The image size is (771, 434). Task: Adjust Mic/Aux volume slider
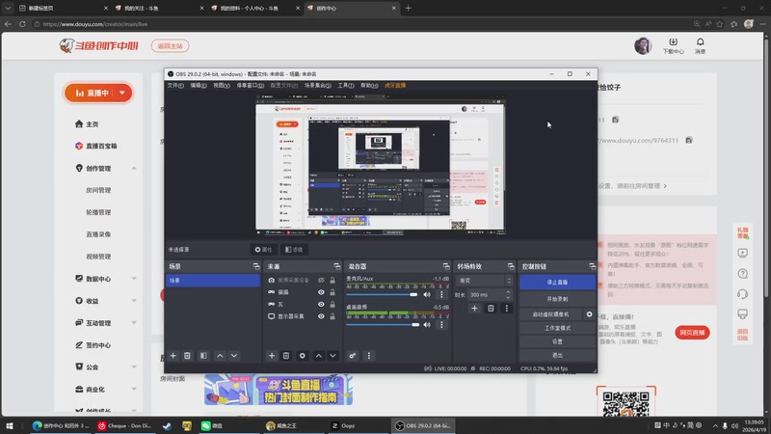point(382,295)
